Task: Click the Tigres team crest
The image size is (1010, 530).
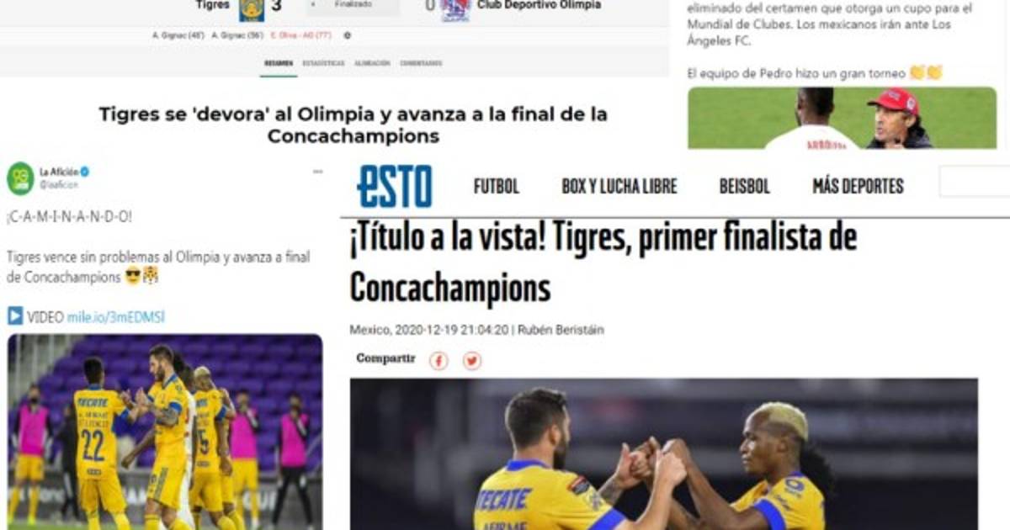Action: click(251, 8)
